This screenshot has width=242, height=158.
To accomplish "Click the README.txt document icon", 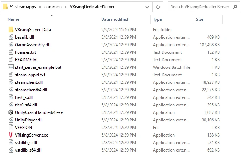I will coord(10,60).
